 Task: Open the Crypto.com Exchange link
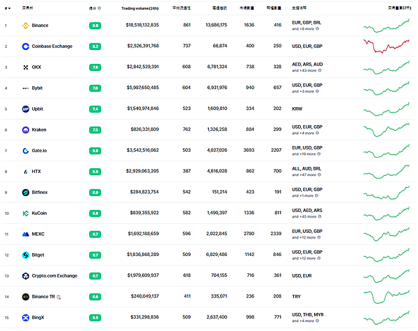[54, 276]
